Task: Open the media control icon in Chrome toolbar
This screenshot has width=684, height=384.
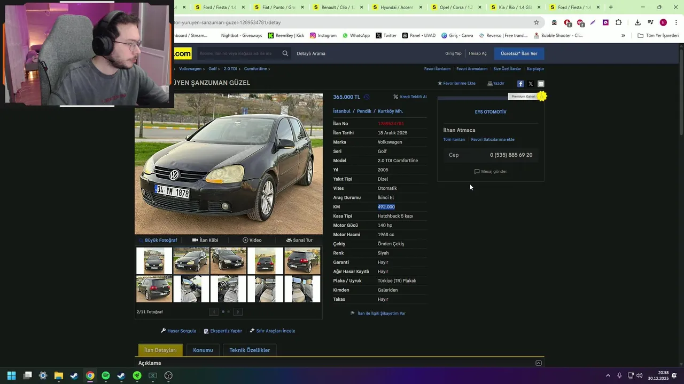Action: coord(650,22)
